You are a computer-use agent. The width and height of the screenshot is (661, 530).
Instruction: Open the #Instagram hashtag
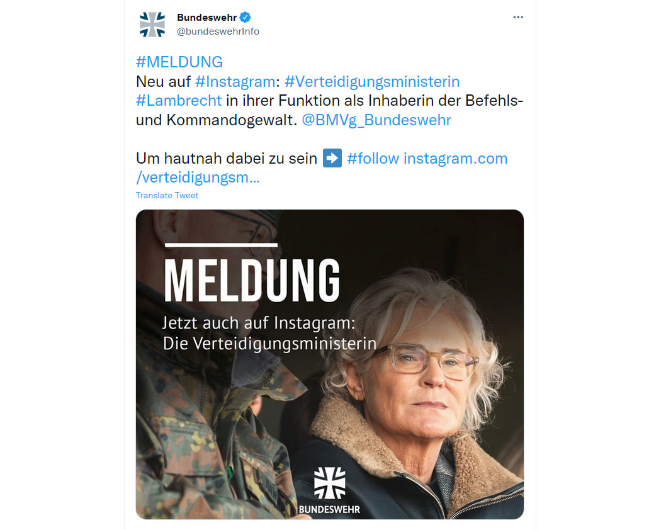[x=235, y=81]
